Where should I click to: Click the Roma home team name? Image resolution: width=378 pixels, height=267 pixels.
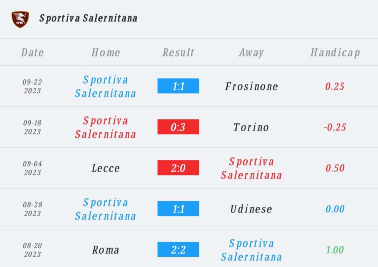pos(106,250)
